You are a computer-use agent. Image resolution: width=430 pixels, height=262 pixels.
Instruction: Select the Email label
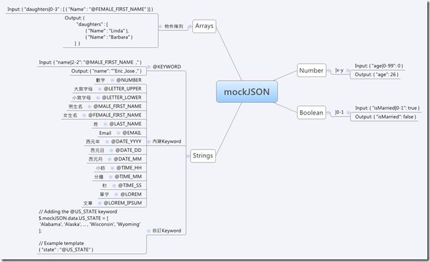pos(105,133)
